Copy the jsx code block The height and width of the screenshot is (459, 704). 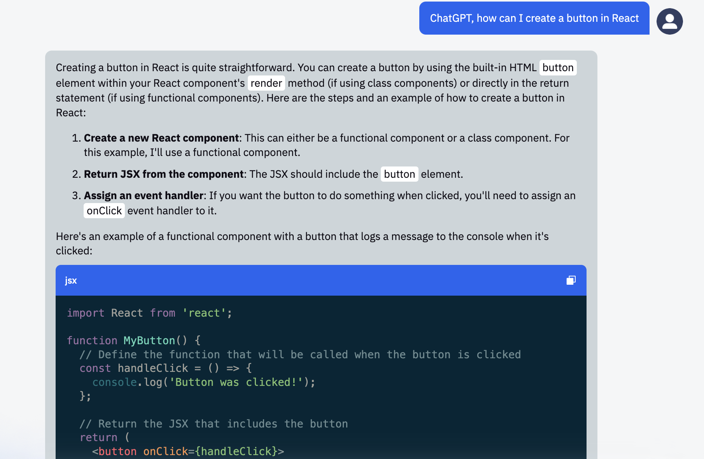click(x=571, y=280)
